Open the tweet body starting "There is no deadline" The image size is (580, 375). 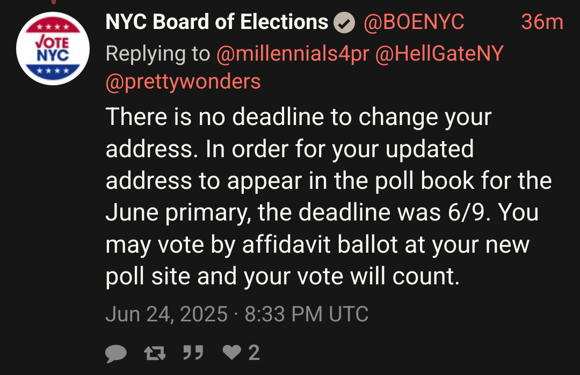(x=329, y=196)
